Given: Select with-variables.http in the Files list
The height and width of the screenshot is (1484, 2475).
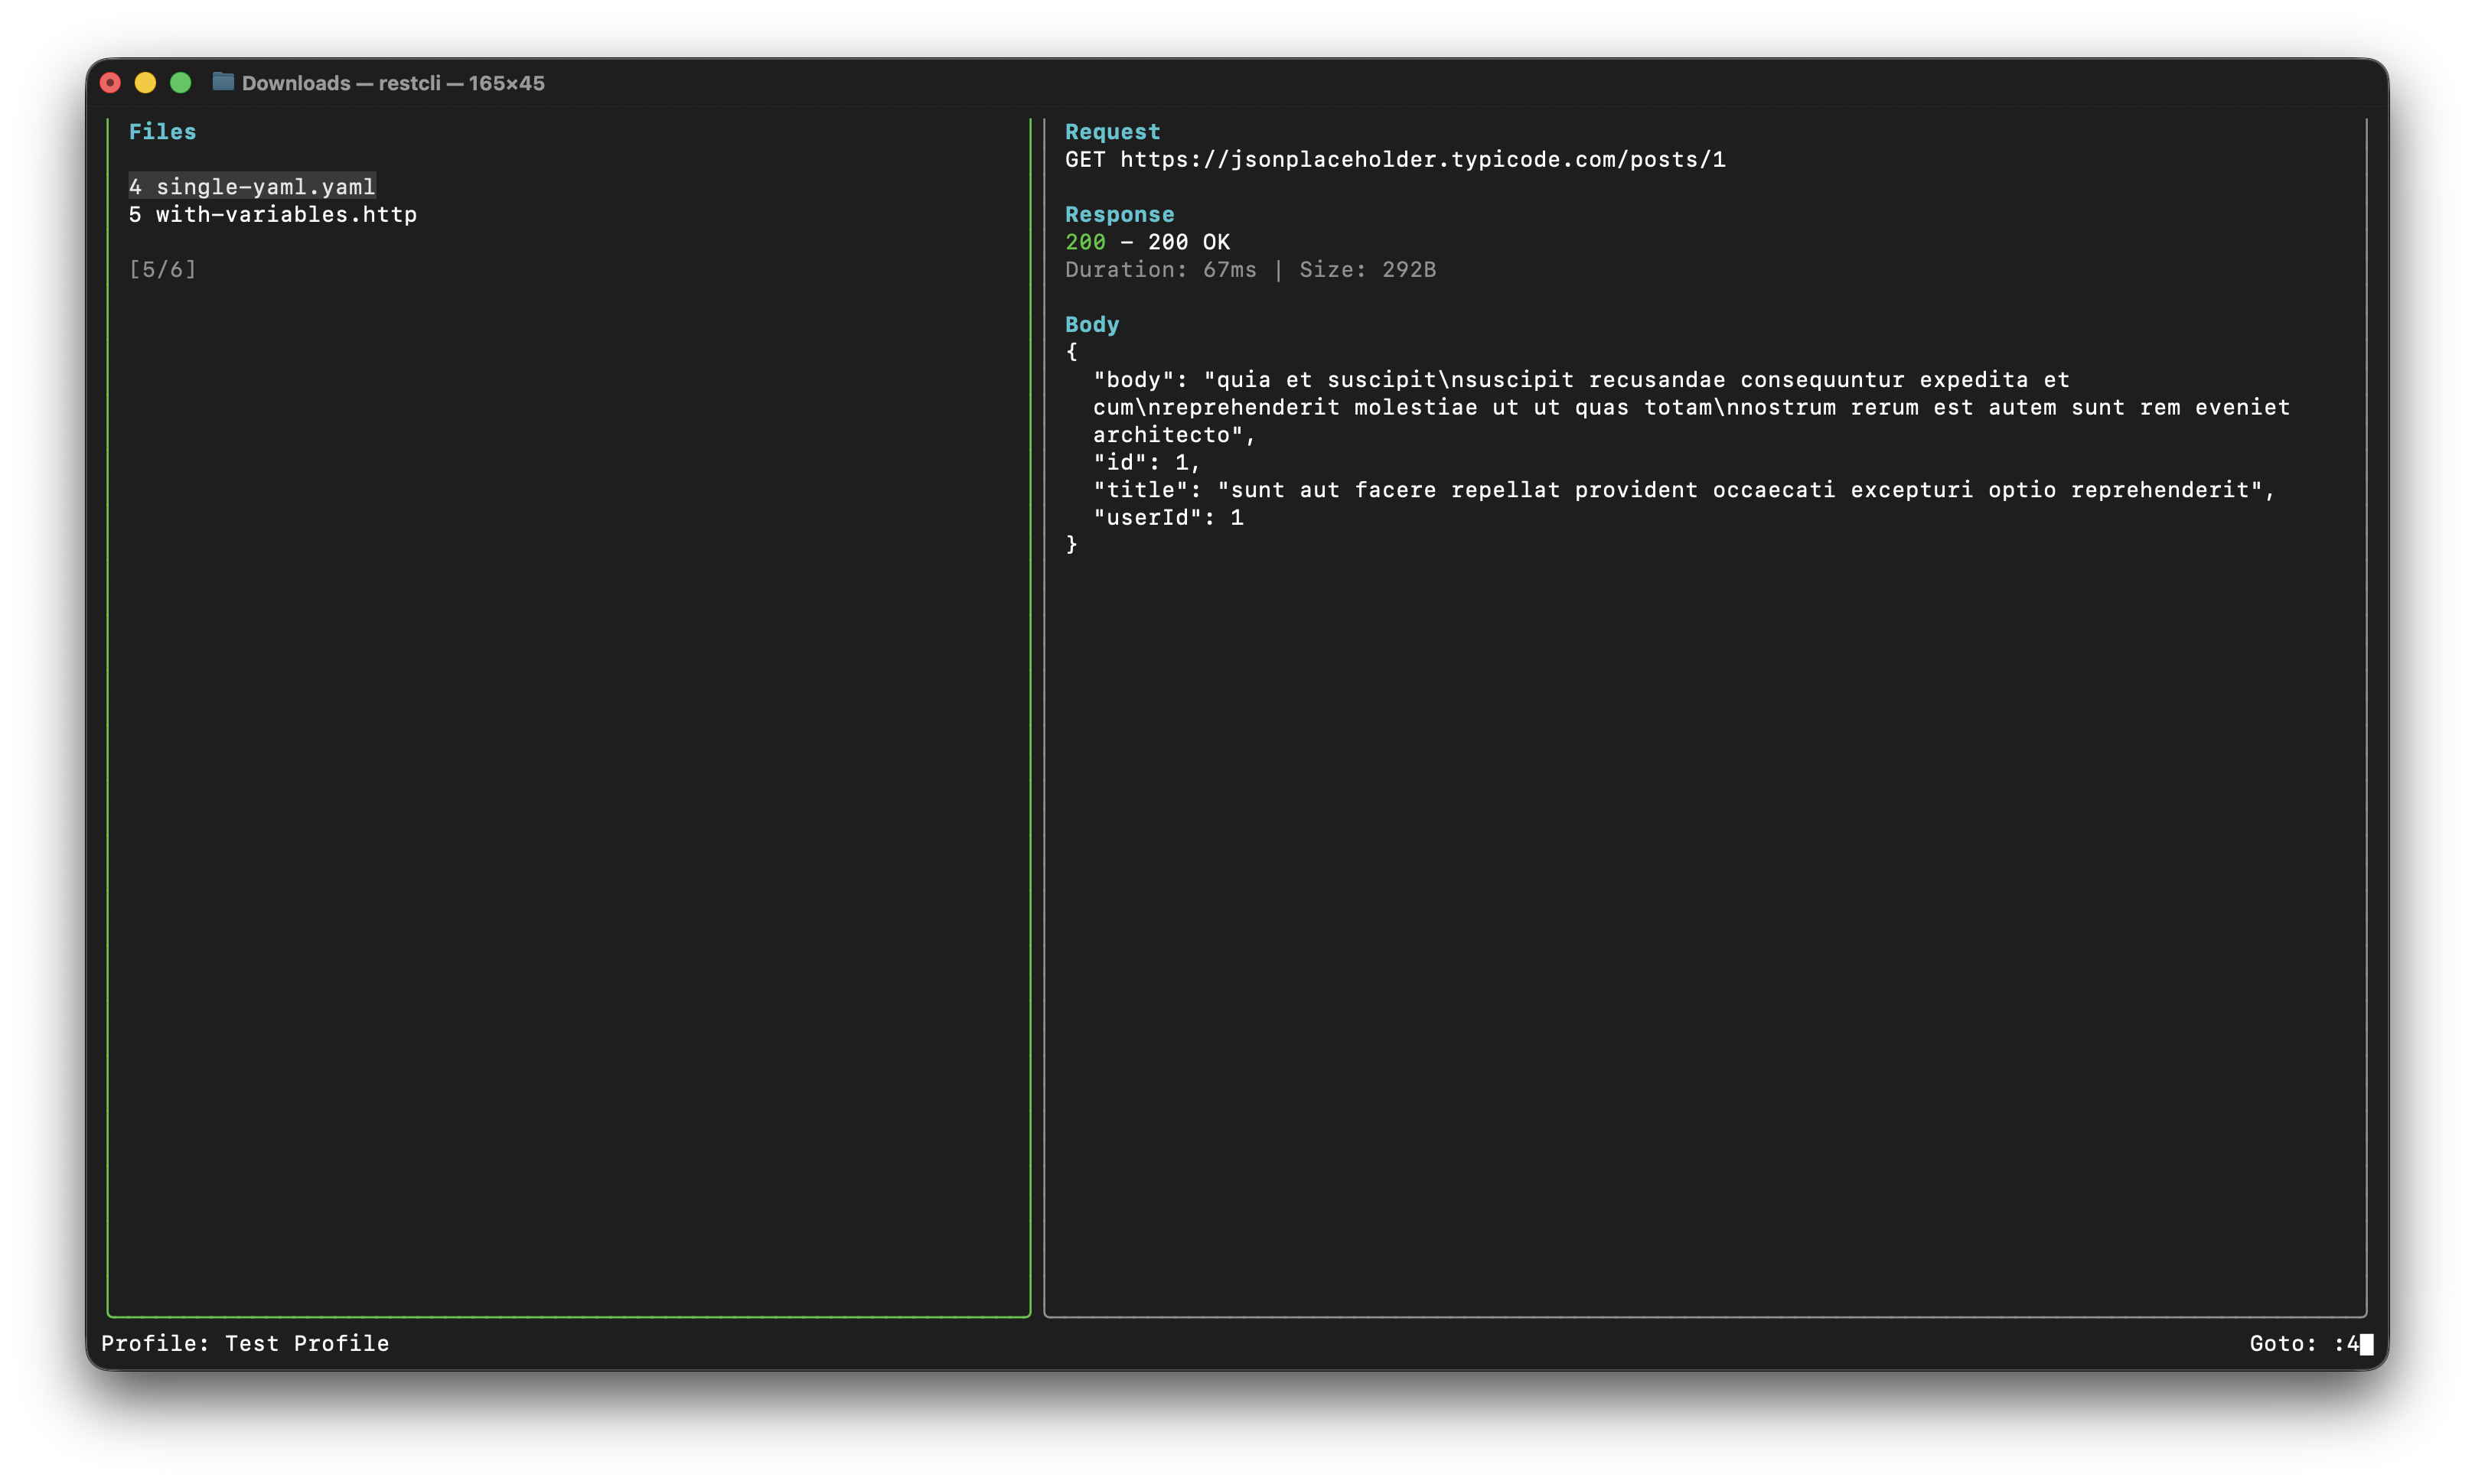Looking at the screenshot, I should tap(273, 214).
